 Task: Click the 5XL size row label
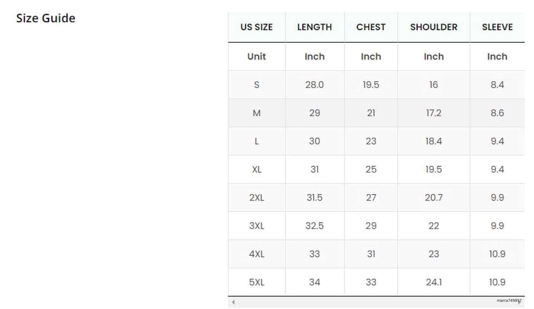tap(256, 282)
